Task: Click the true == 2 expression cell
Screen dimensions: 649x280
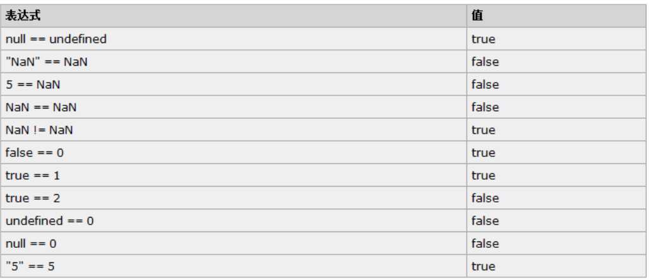Action: 234,198
